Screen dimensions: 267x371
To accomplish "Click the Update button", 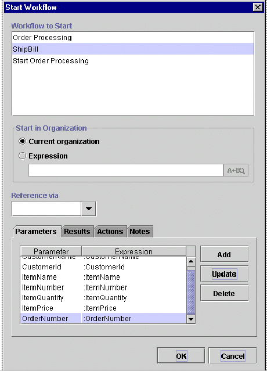I will pyautogui.click(x=224, y=274).
